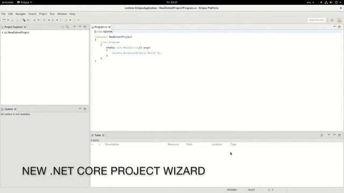Image resolution: width=344 pixels, height=193 pixels.
Task: Open the Search toolbar dropdown arrow
Action: pyautogui.click(x=38, y=20)
